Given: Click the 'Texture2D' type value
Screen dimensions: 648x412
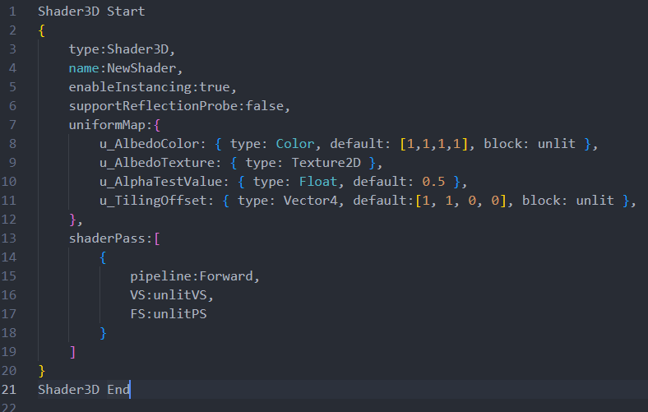Looking at the screenshot, I should coord(322,163).
